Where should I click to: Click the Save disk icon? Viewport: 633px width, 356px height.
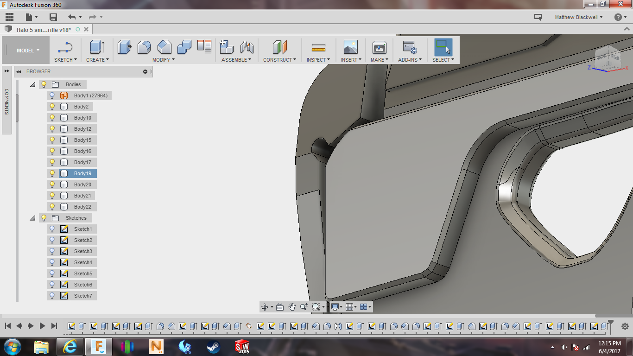coord(53,17)
